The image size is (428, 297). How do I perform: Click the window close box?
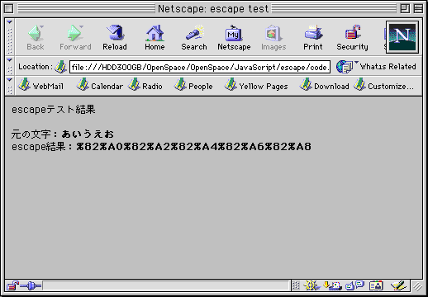pos(9,9)
